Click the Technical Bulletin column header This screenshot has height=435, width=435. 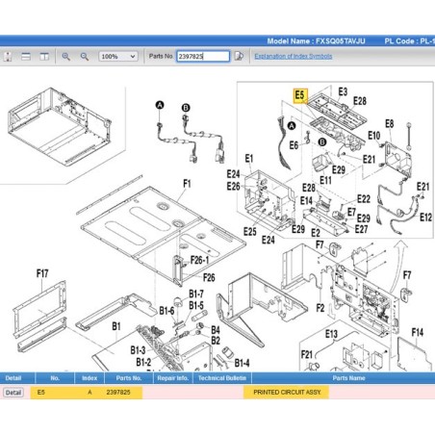click(222, 378)
